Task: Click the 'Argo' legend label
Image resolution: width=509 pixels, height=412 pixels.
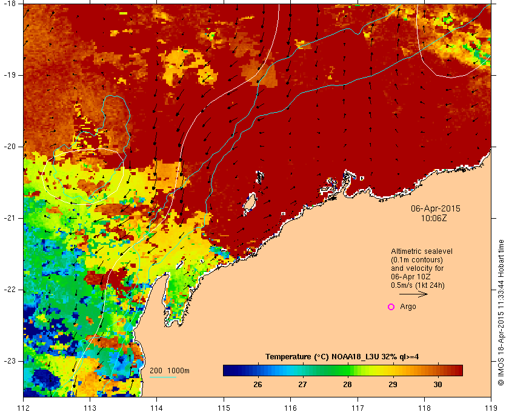Action: (408, 307)
